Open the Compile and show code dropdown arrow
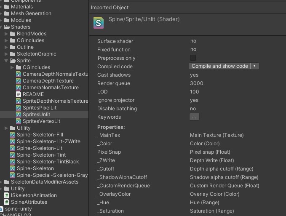Screen dimensions: 286x216 pos(254,66)
